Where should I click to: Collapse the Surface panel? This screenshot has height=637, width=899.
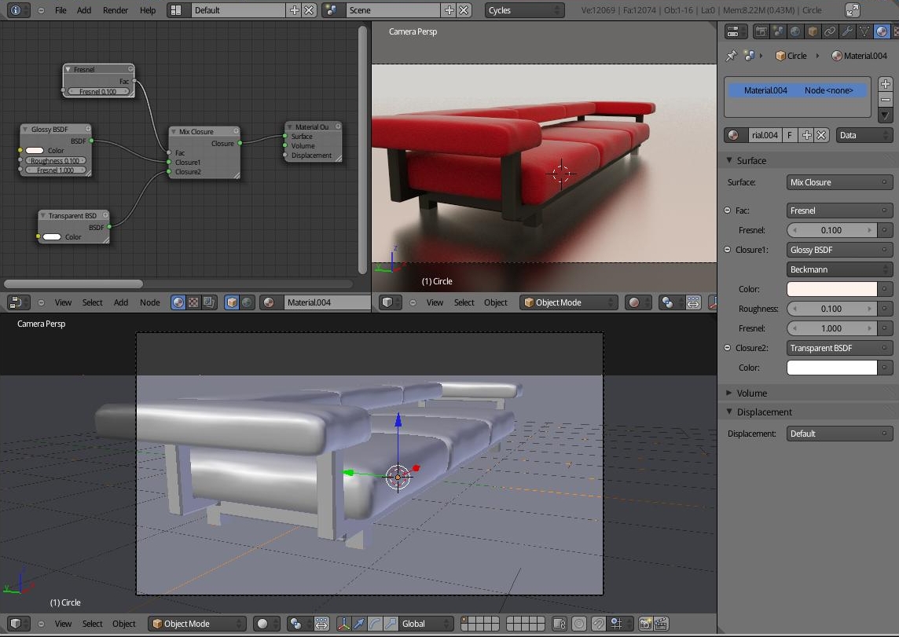coord(751,160)
